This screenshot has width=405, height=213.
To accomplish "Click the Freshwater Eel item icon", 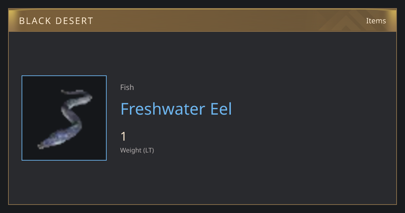I will coord(64,118).
